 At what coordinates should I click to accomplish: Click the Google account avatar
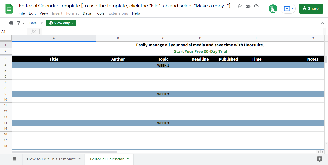pyautogui.click(x=273, y=8)
